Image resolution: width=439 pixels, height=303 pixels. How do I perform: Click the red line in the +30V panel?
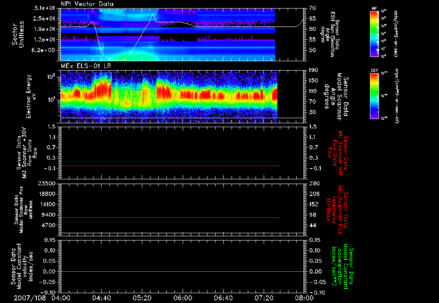point(170,166)
